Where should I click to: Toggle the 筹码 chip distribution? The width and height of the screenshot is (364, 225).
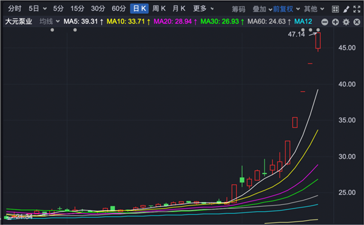pos(238,9)
